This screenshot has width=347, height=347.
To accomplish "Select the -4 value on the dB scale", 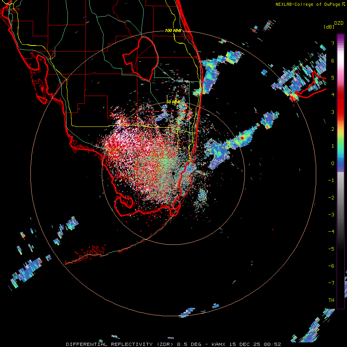I will (331, 232).
